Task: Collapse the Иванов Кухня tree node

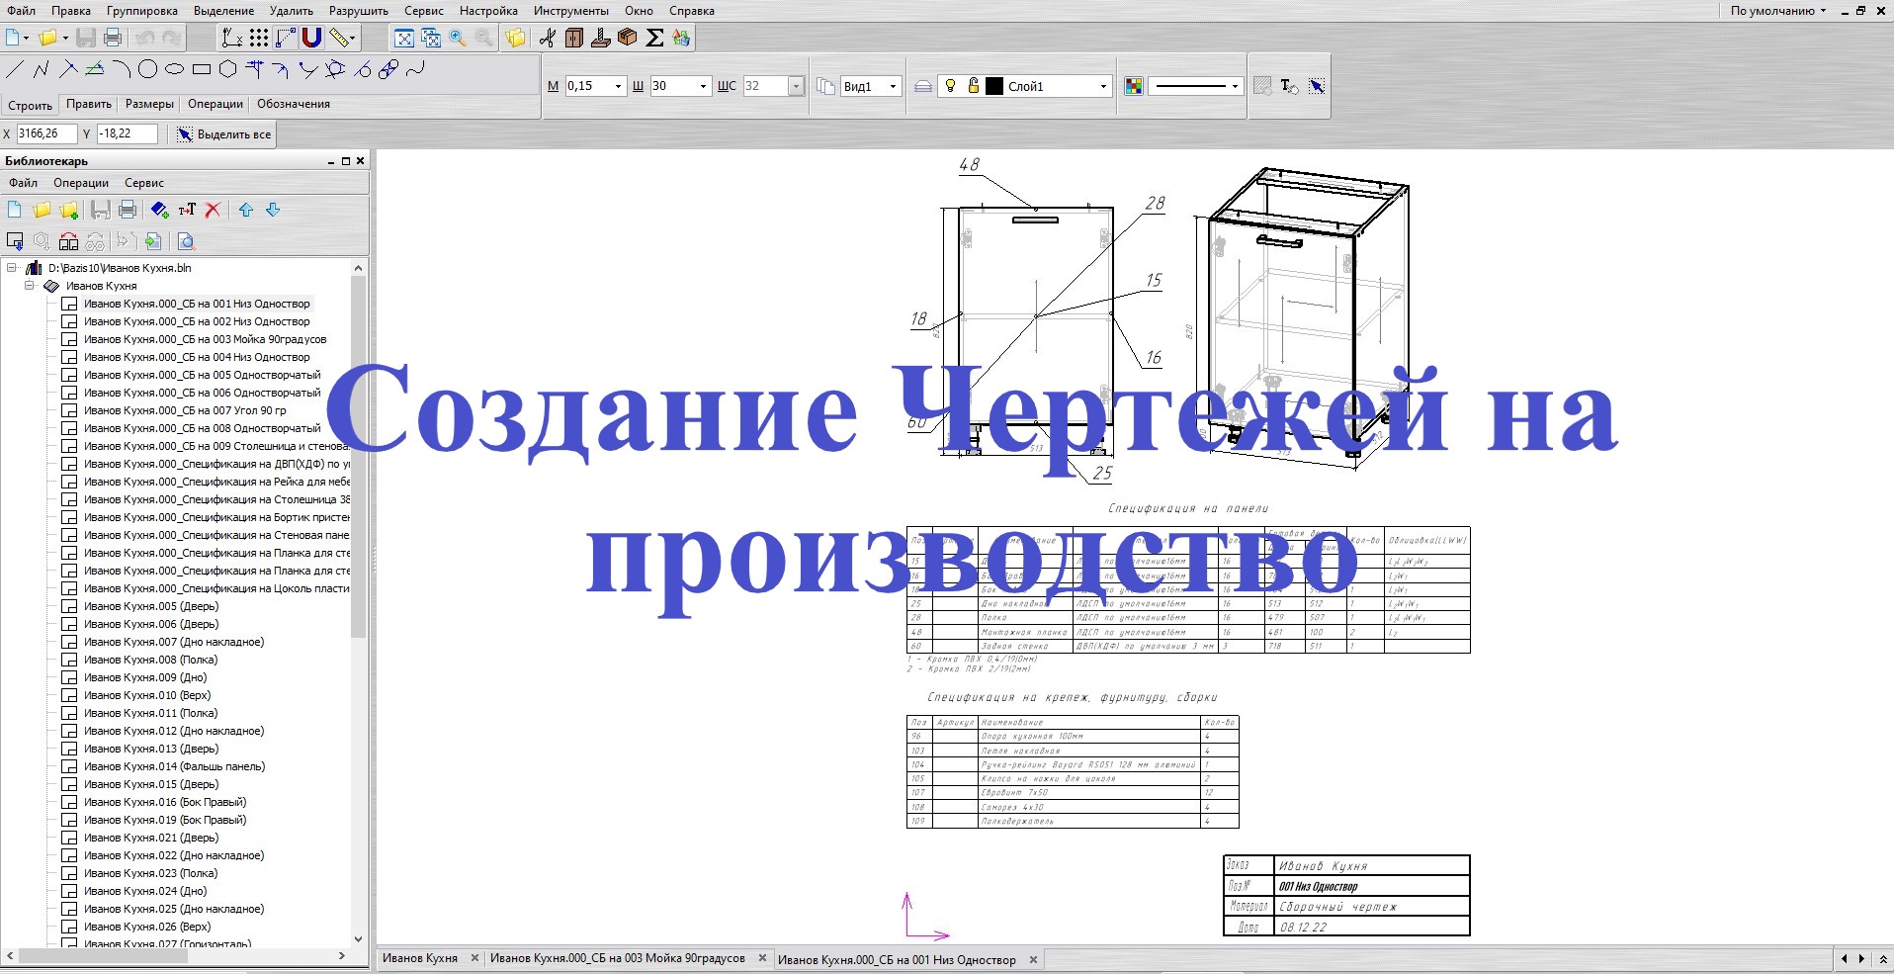Action: (30, 286)
